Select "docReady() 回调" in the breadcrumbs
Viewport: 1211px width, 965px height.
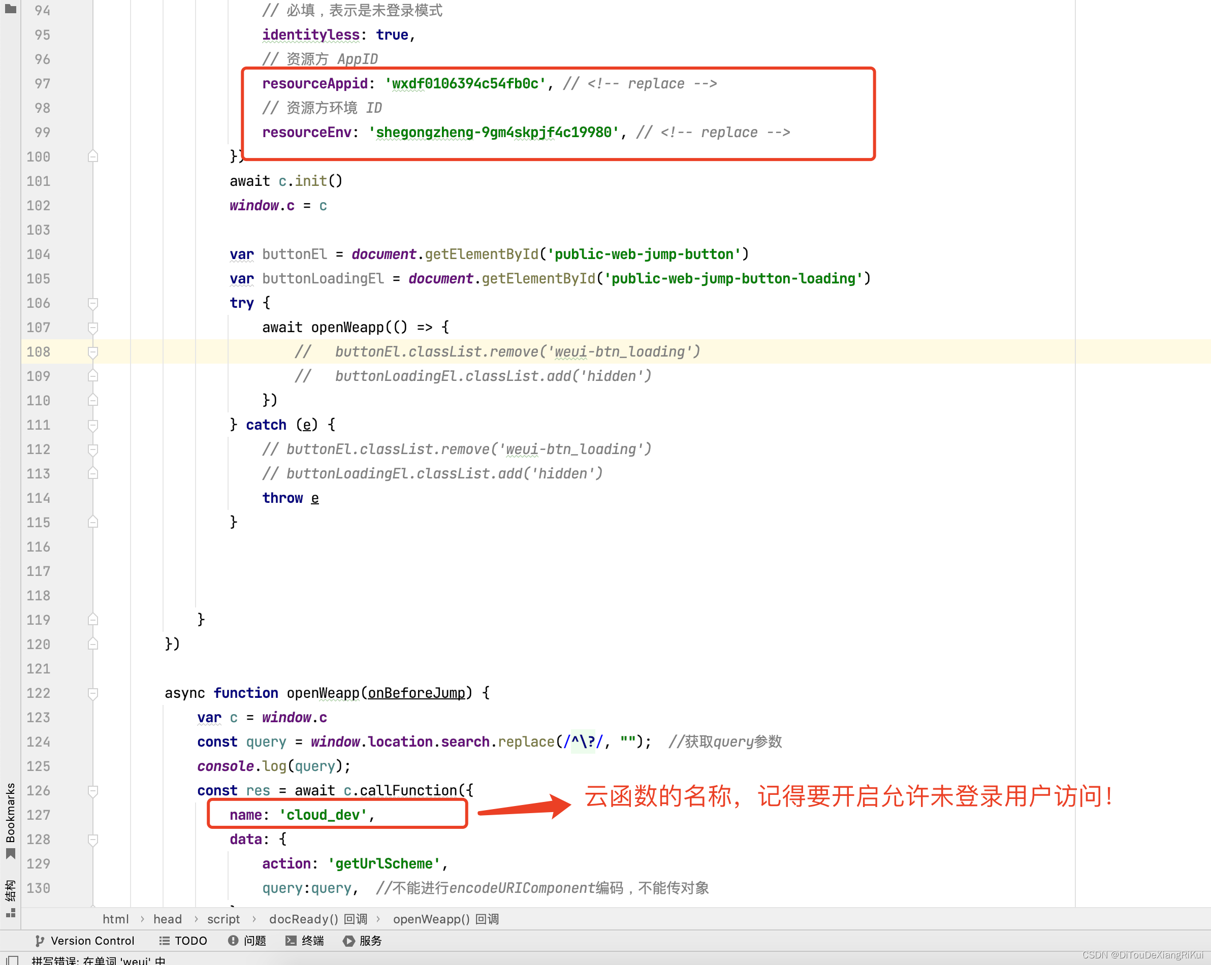pos(318,919)
